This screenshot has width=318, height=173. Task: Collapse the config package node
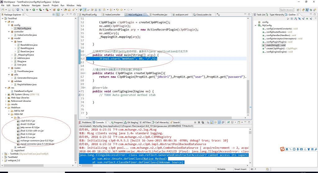pyautogui.click(x=9, y=25)
